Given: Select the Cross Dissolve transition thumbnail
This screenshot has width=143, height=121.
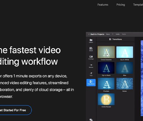Looking at the screenshot, I should (106, 52).
